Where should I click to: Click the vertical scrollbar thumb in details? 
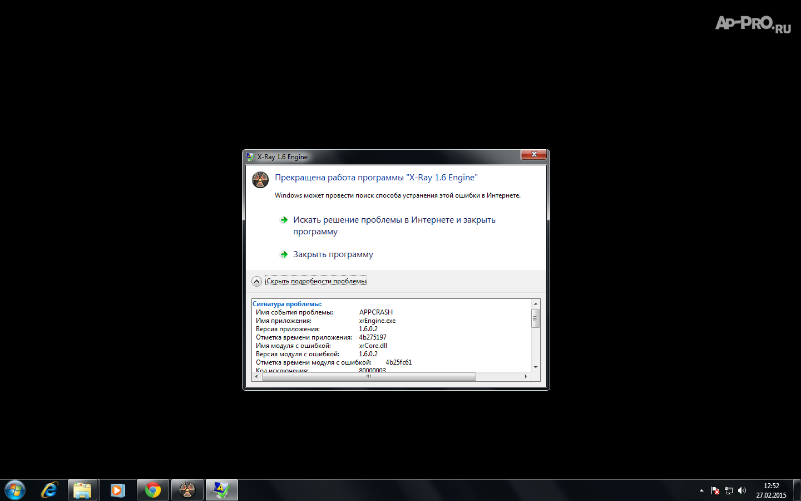[x=536, y=318]
